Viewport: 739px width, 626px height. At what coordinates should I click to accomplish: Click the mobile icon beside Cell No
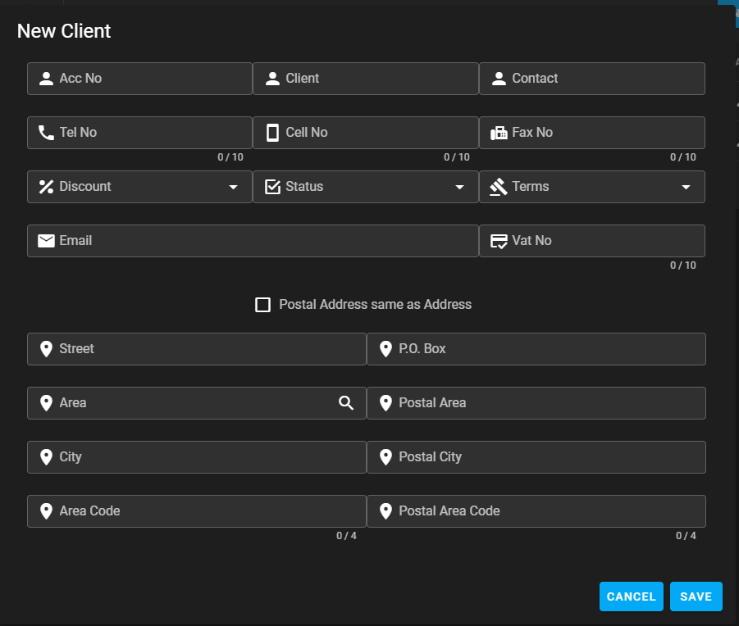tap(272, 133)
